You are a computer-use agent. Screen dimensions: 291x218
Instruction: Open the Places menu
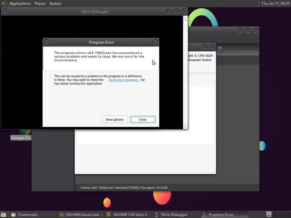40,3
